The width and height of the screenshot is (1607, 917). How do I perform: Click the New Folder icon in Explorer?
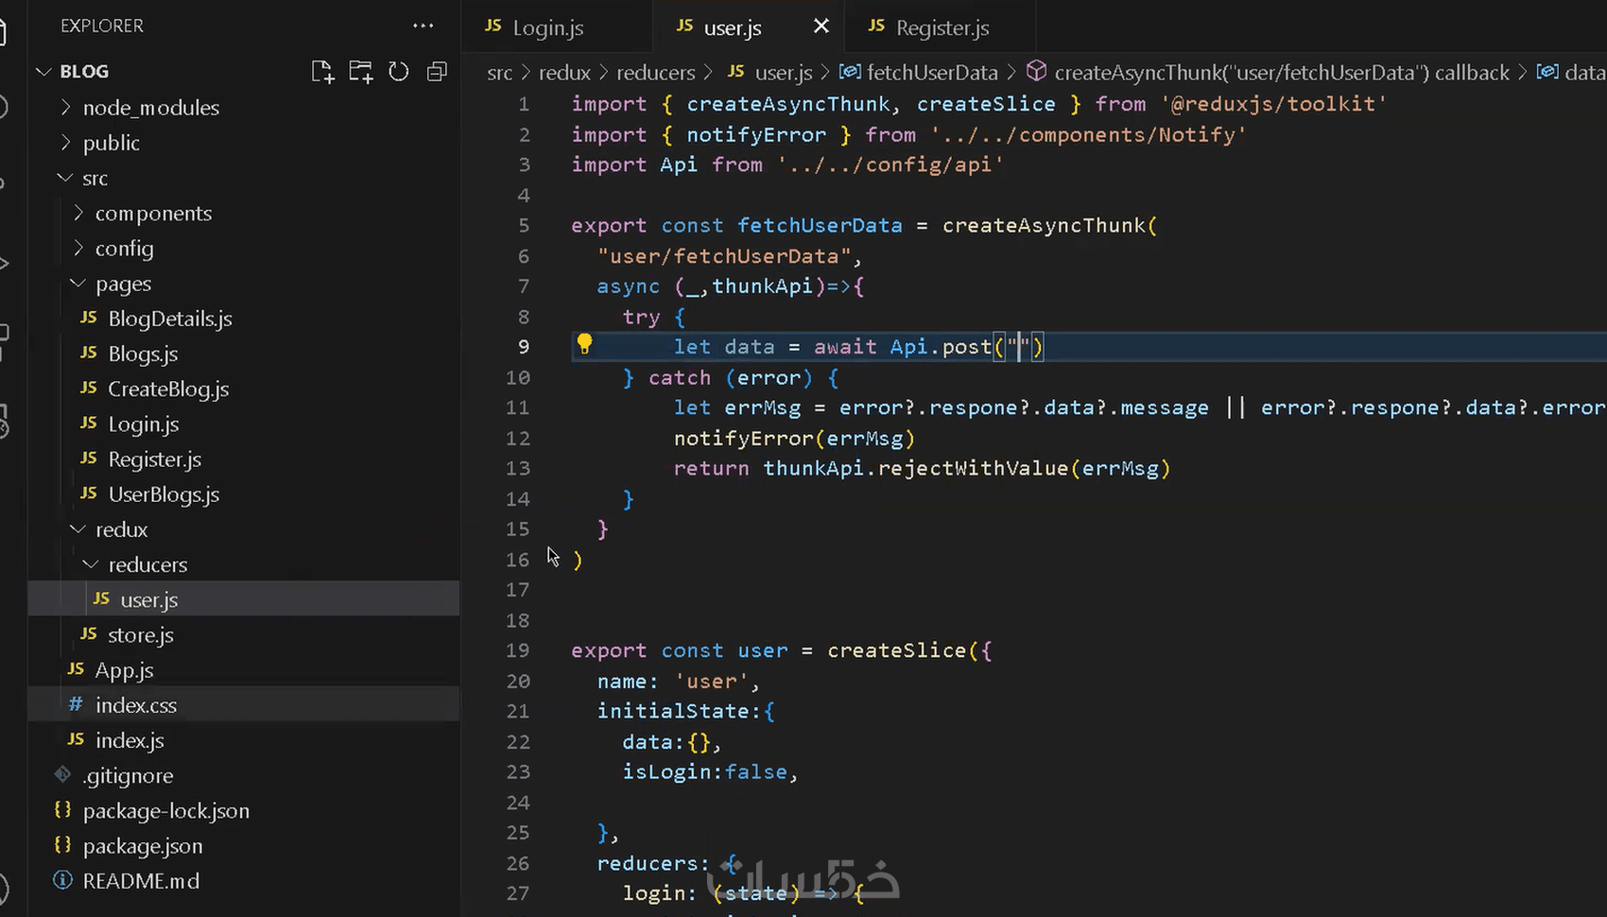[360, 72]
